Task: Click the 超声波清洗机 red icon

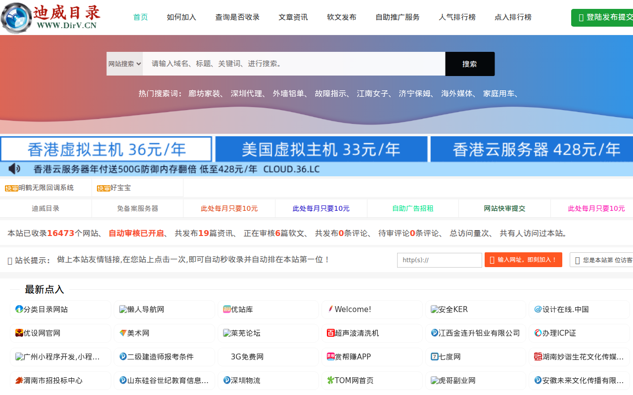Action: (x=331, y=333)
